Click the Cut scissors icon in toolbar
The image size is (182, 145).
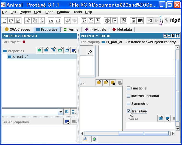point(27,21)
